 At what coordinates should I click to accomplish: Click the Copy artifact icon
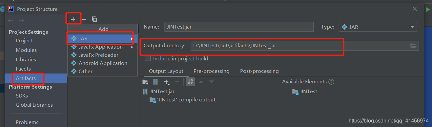pos(94,19)
